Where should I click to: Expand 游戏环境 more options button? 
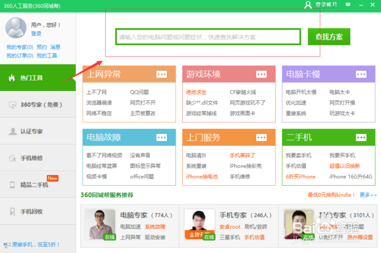click(x=261, y=74)
